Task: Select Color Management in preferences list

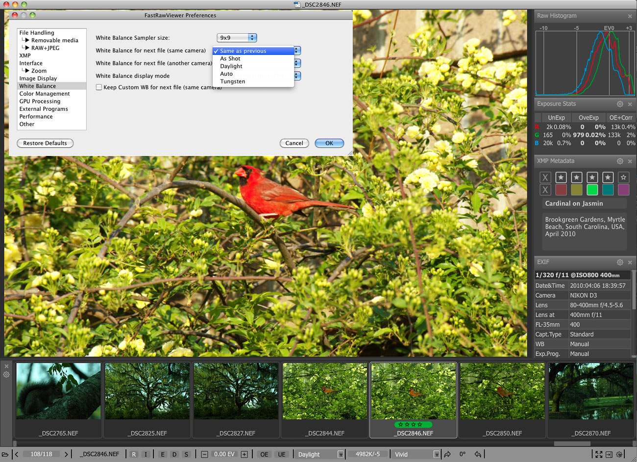Action: [45, 94]
